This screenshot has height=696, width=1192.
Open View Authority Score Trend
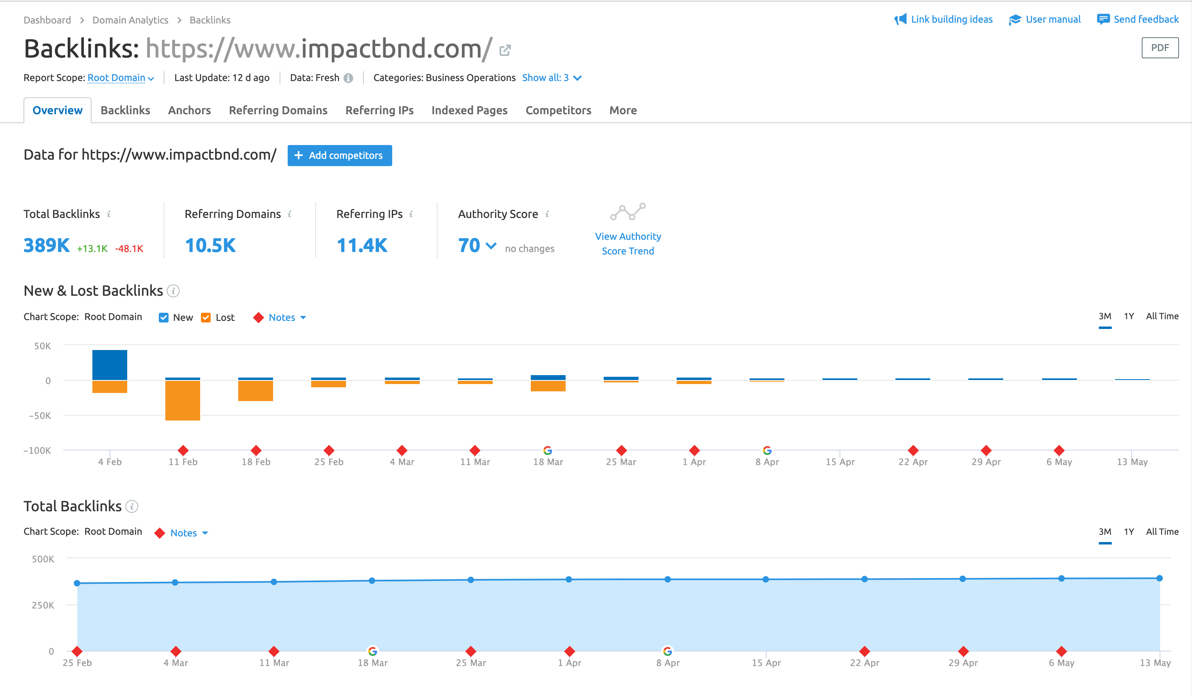click(x=628, y=243)
